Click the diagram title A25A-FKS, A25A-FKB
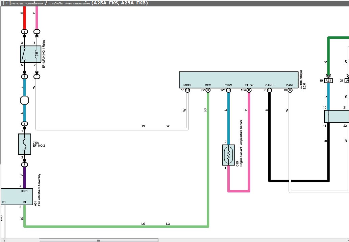This screenshot has height=242, width=349. tap(119, 3)
